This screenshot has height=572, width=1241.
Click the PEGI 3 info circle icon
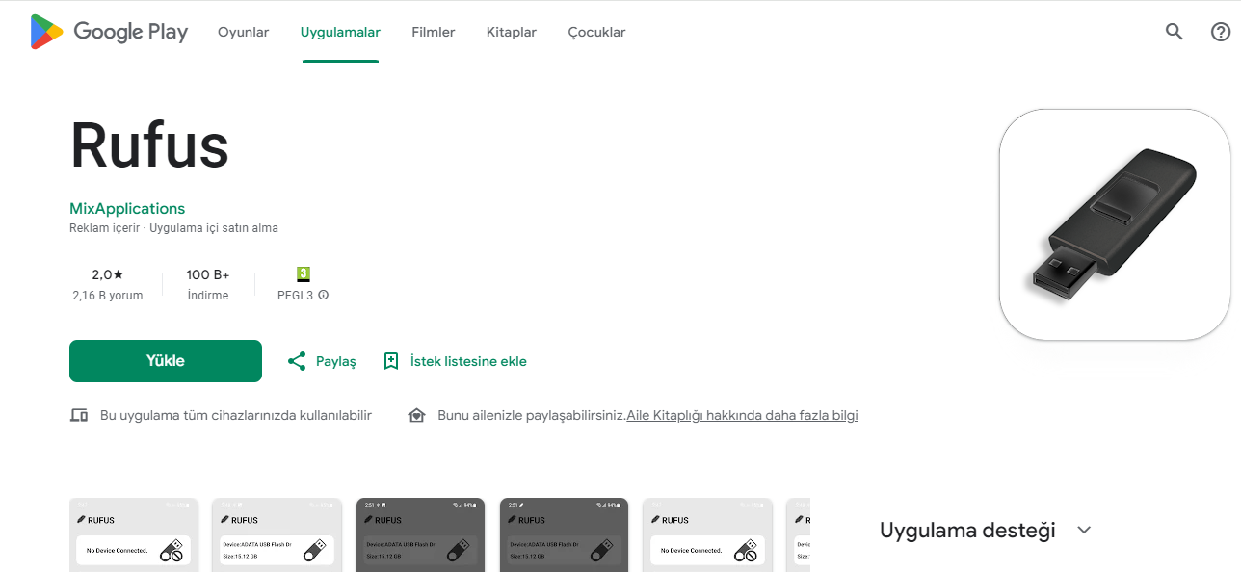[324, 296]
